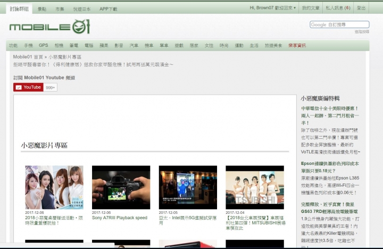
Task: Click the 亞太、Intel展示5G虛擬試穿應用 title
Action: point(188,220)
